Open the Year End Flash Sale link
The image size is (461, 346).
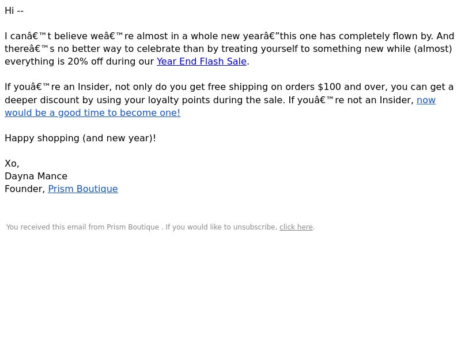(201, 62)
